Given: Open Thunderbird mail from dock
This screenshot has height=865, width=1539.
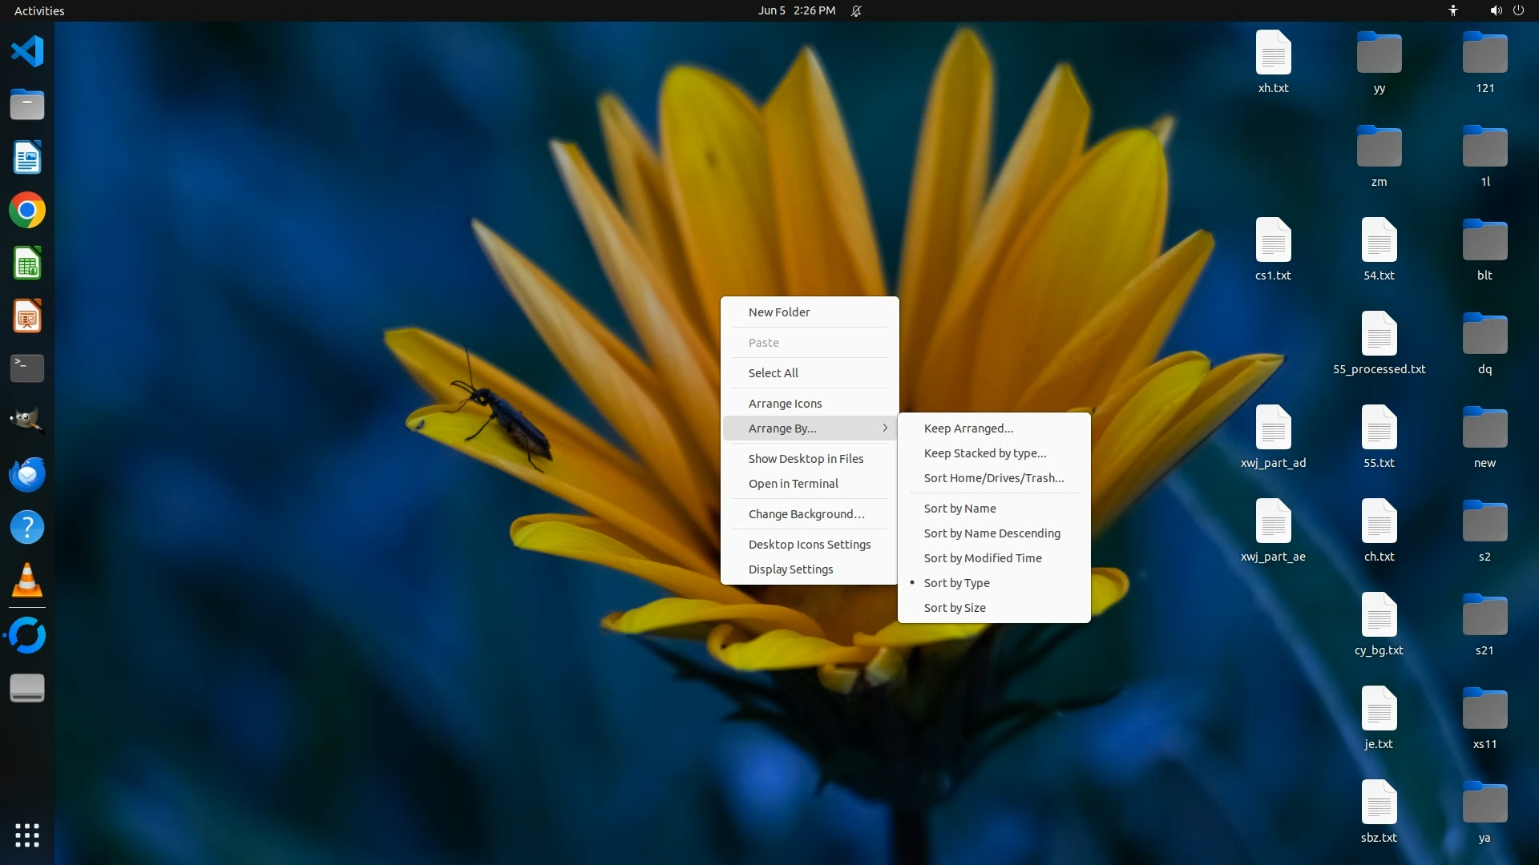Looking at the screenshot, I should (27, 474).
